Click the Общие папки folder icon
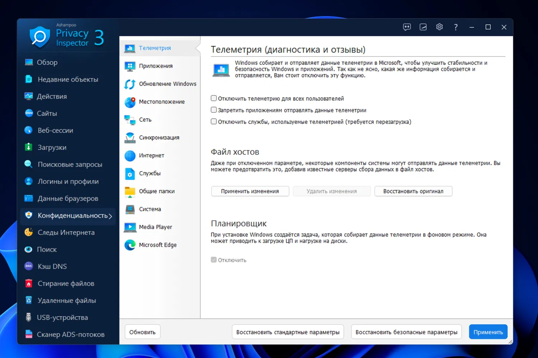 pyautogui.click(x=130, y=192)
